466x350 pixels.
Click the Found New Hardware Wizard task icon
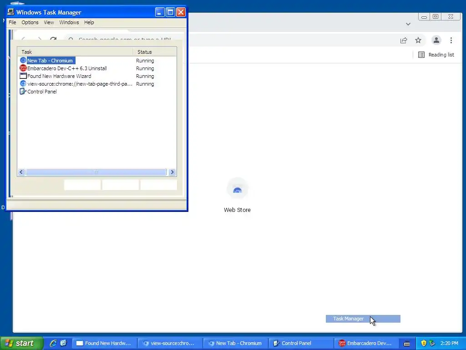click(x=23, y=76)
